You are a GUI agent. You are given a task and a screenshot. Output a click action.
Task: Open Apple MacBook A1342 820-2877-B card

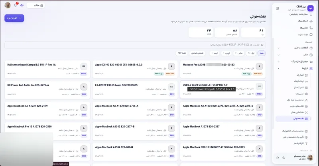pos(135,131)
